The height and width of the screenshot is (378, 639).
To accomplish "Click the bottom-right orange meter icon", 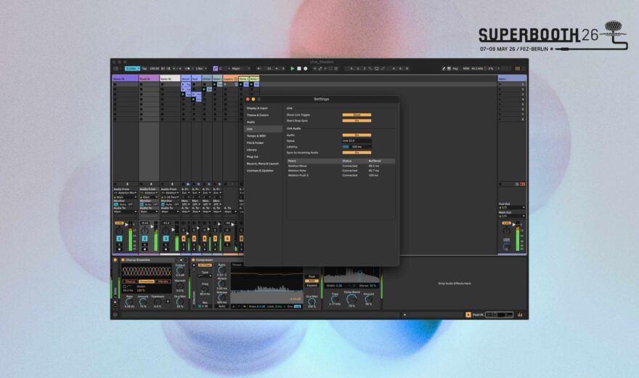I will 520,315.
